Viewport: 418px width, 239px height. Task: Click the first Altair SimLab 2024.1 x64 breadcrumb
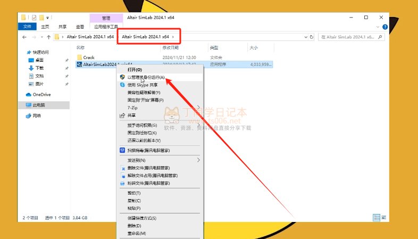[x=90, y=37]
